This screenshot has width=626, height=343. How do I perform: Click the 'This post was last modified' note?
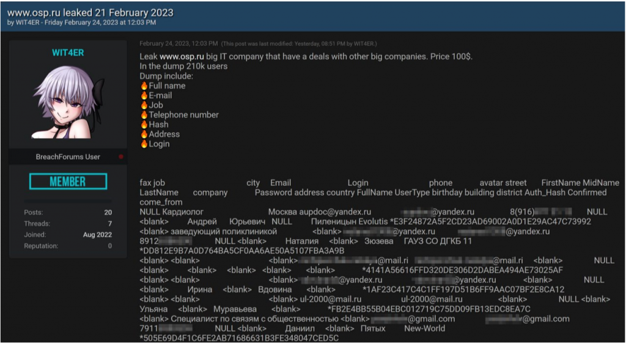[x=299, y=43]
